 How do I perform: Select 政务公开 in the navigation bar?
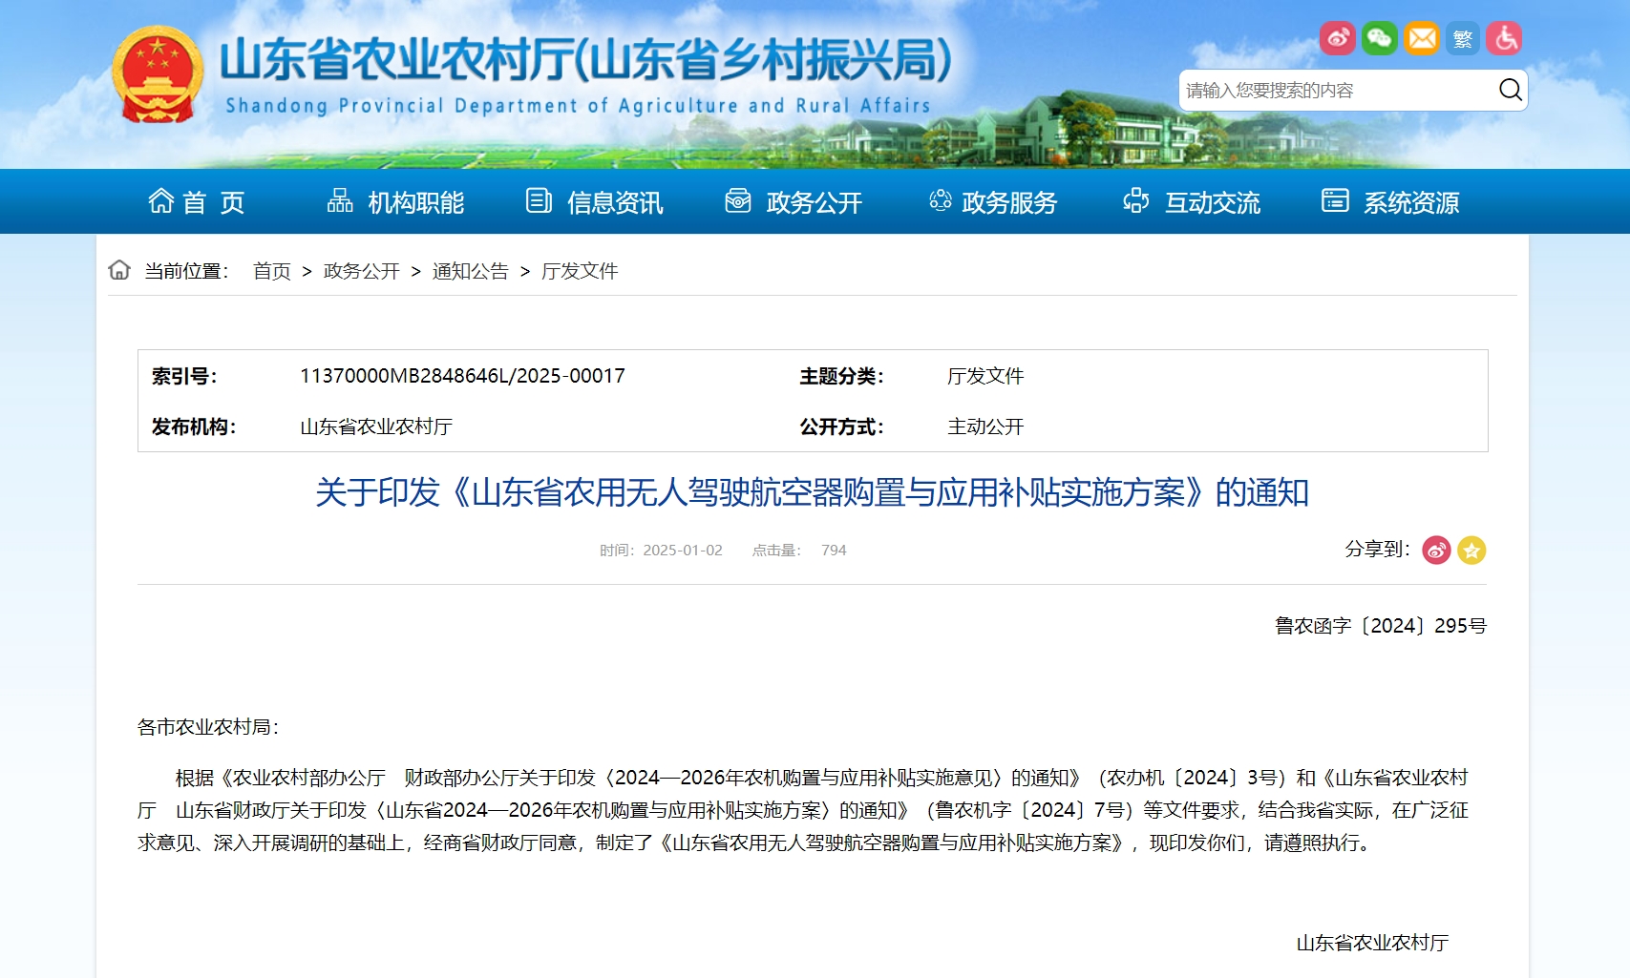pos(794,202)
